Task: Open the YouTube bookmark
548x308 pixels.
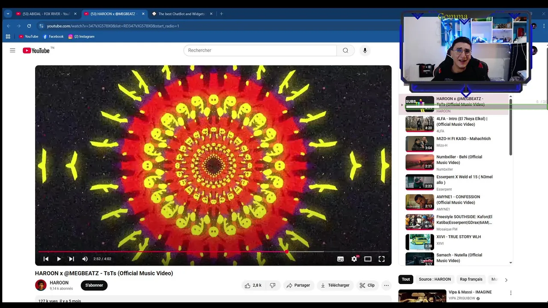Action: 28,36
